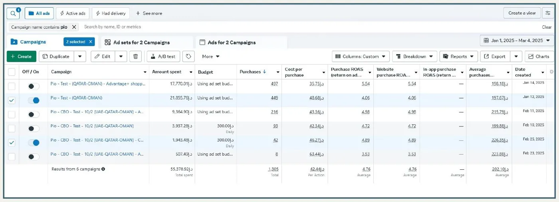The image size is (559, 202).
Task: Focus the 'Search by name, ID or metrics' field
Action: pos(112,27)
